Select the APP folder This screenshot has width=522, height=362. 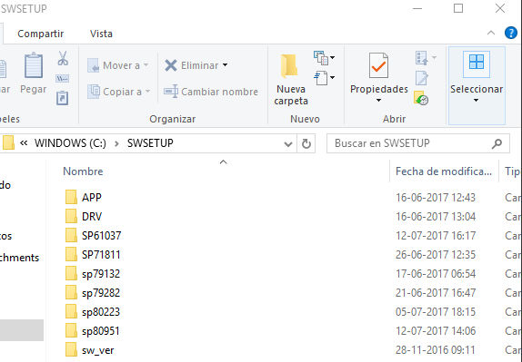92,197
